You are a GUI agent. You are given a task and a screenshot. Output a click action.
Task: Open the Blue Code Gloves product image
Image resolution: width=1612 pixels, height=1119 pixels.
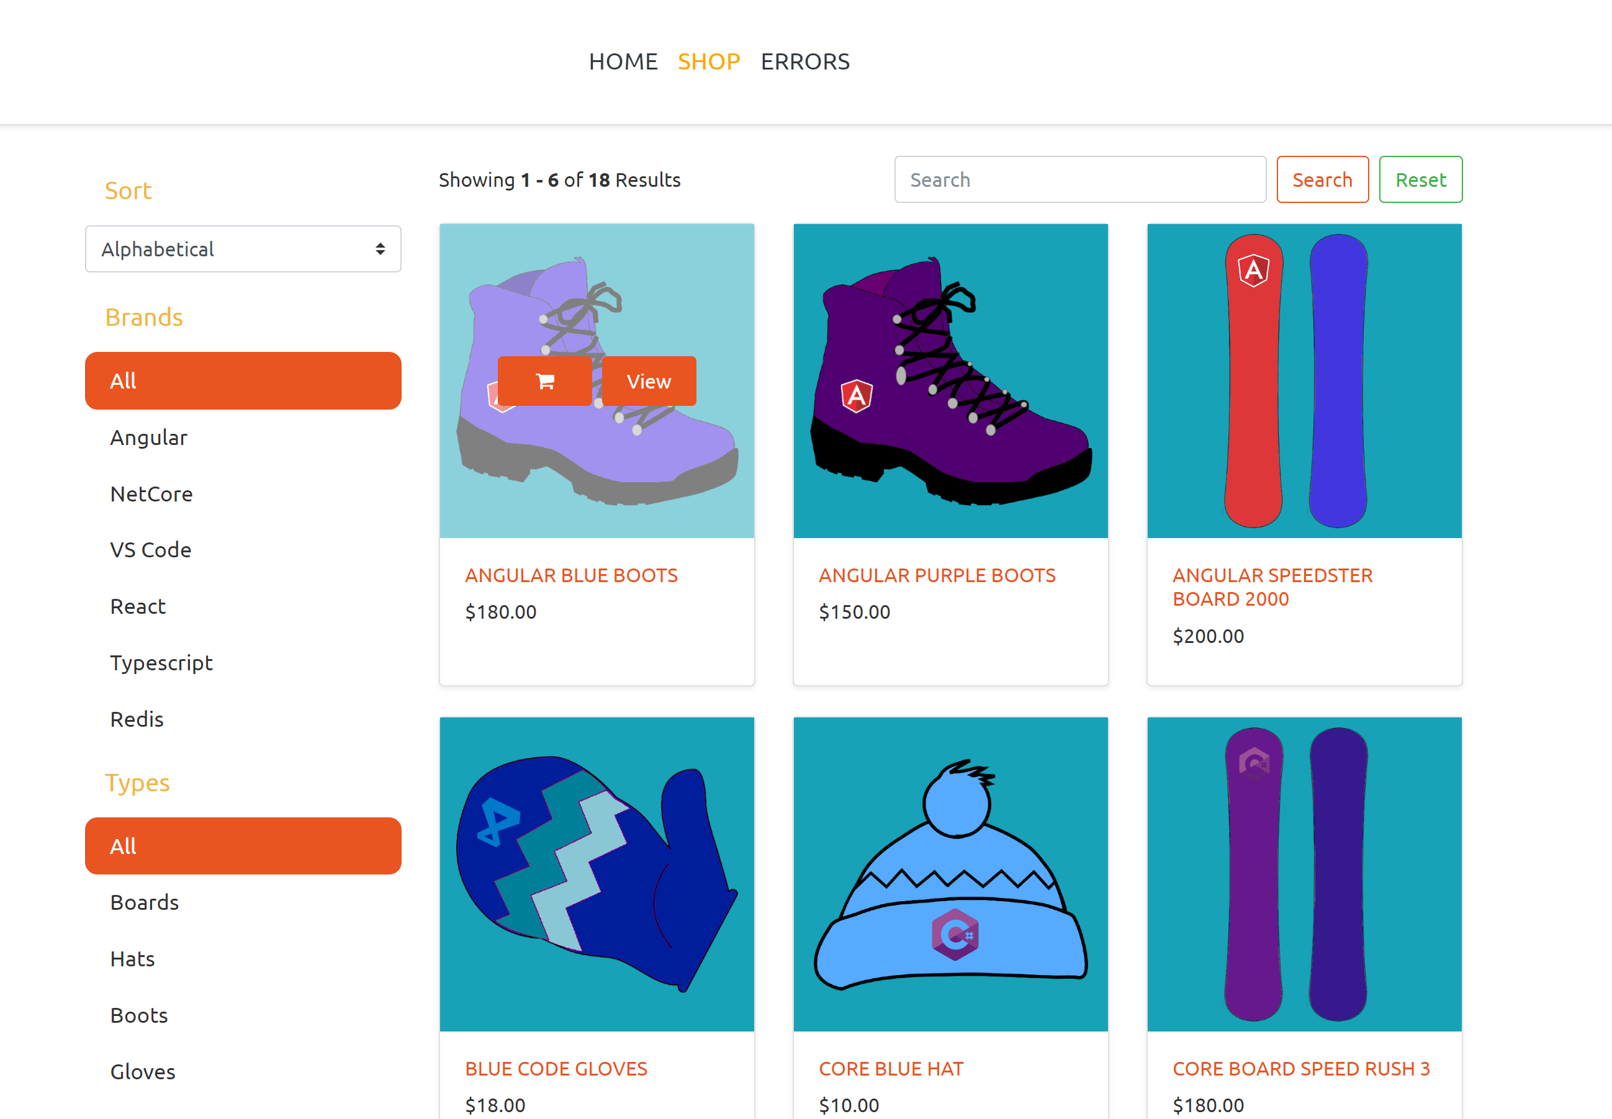coord(597,874)
